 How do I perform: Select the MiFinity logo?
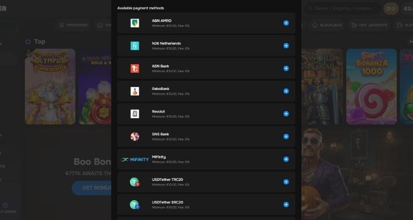(x=134, y=159)
